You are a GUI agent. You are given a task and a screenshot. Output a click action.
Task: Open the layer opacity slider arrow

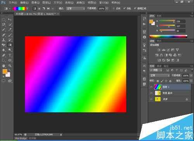[191, 75]
